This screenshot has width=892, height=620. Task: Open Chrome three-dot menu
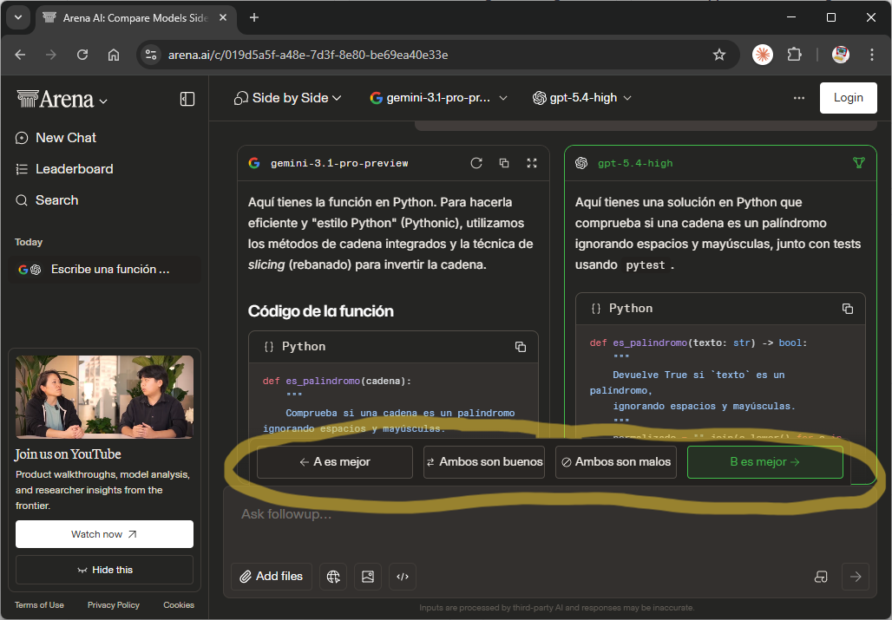871,55
